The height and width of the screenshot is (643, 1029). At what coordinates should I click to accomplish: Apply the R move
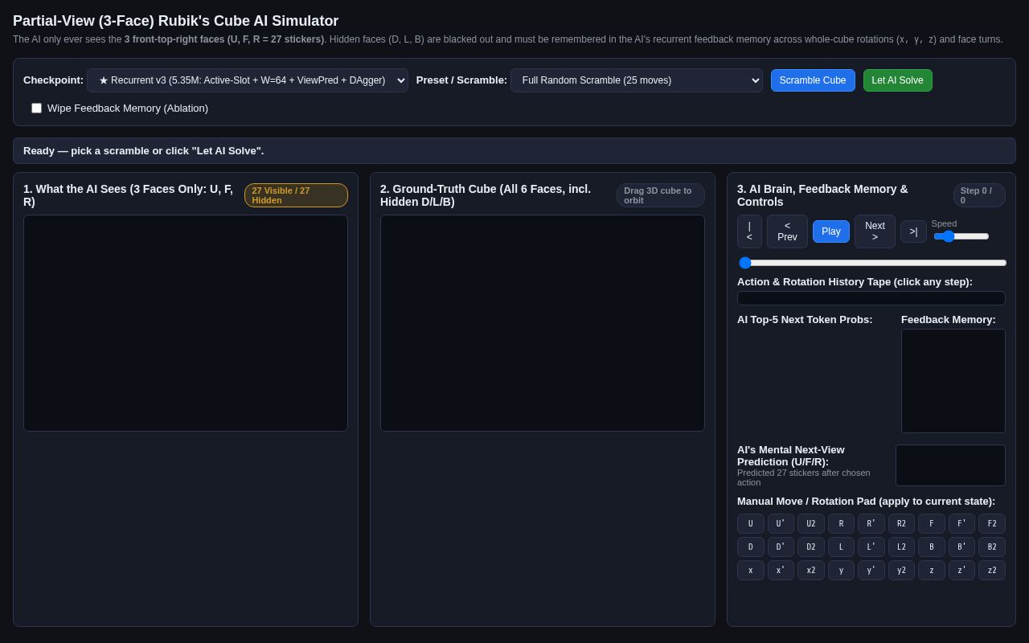click(x=841, y=524)
